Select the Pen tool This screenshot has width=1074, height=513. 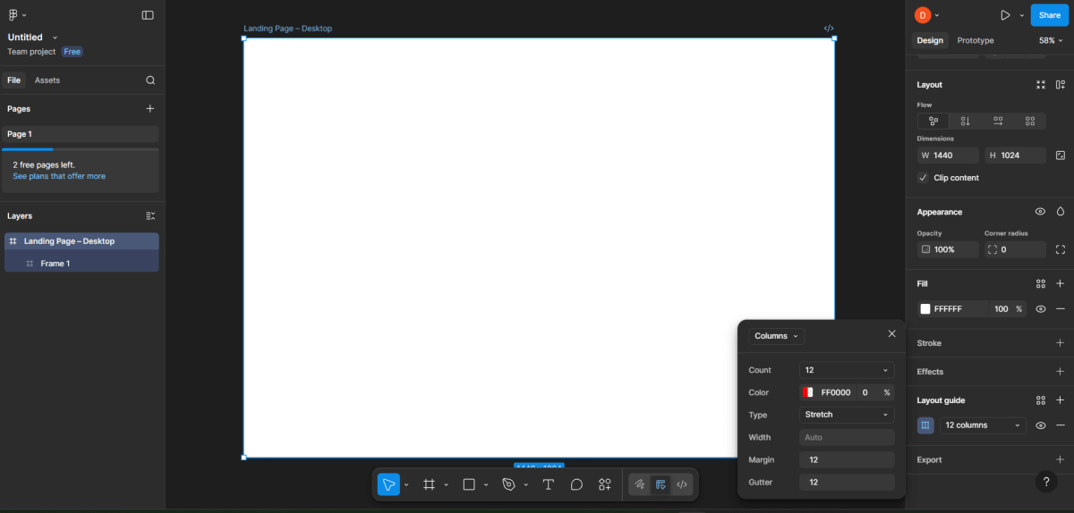tap(508, 484)
